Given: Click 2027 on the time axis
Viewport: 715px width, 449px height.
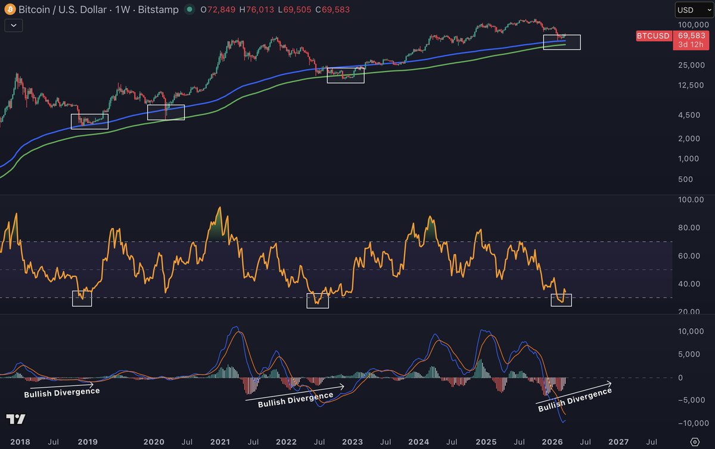Looking at the screenshot, I should click(x=618, y=442).
